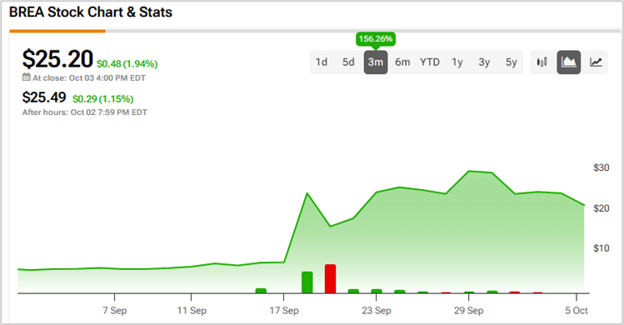The width and height of the screenshot is (624, 325).
Task: Click the $10 price axis label
Action: point(602,248)
